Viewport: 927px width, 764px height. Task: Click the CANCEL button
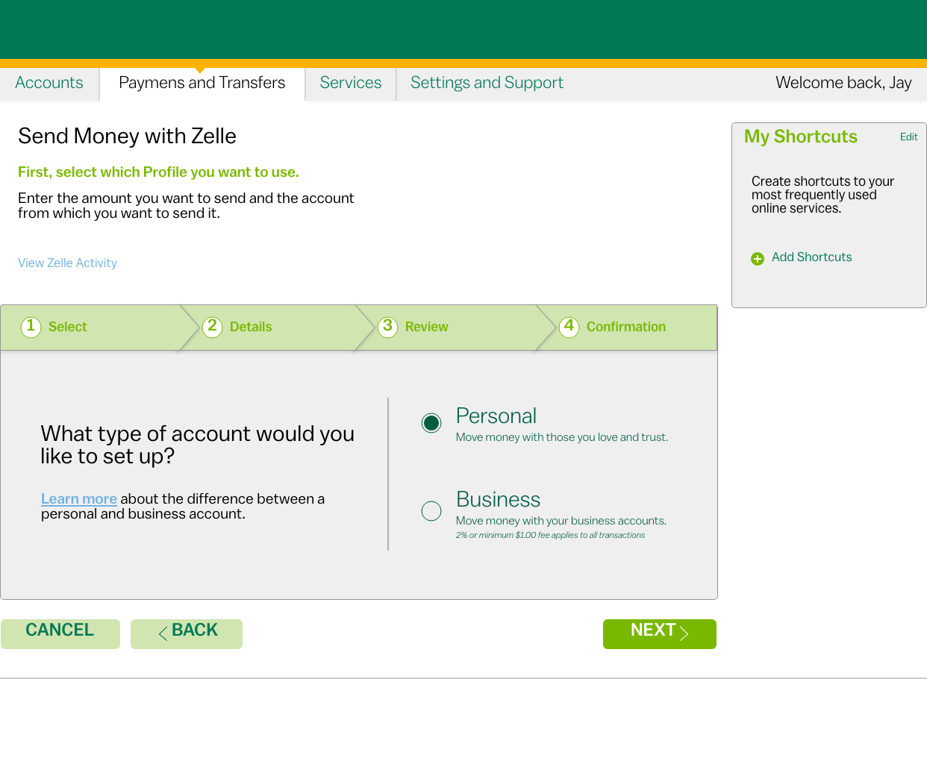pyautogui.click(x=60, y=633)
